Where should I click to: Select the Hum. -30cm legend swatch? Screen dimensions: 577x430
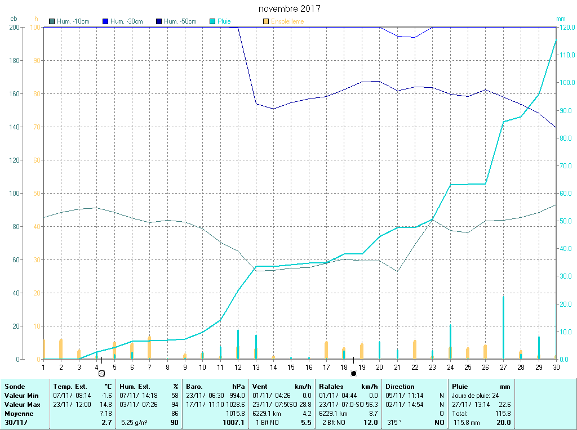click(x=105, y=21)
